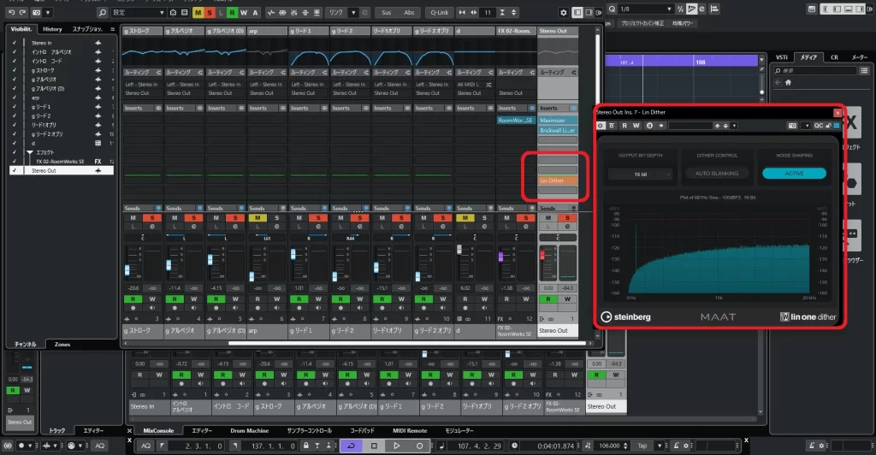Toggle AUTO BLANKING dither control
The height and width of the screenshot is (455, 876).
(717, 173)
